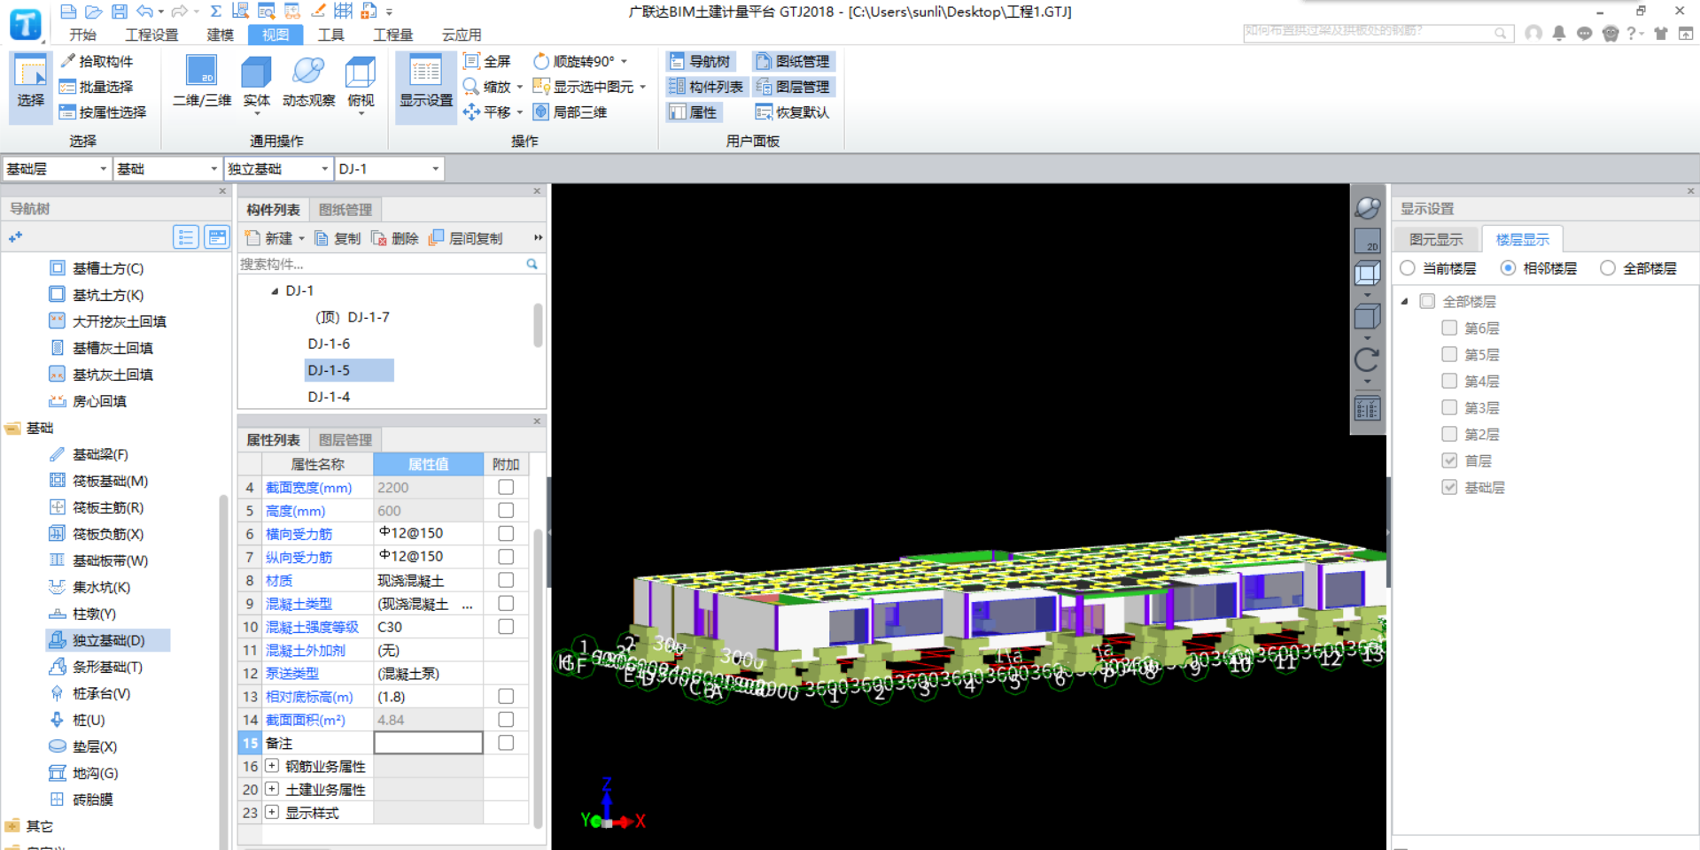Open 按属性选择 select by attribute

tap(103, 112)
